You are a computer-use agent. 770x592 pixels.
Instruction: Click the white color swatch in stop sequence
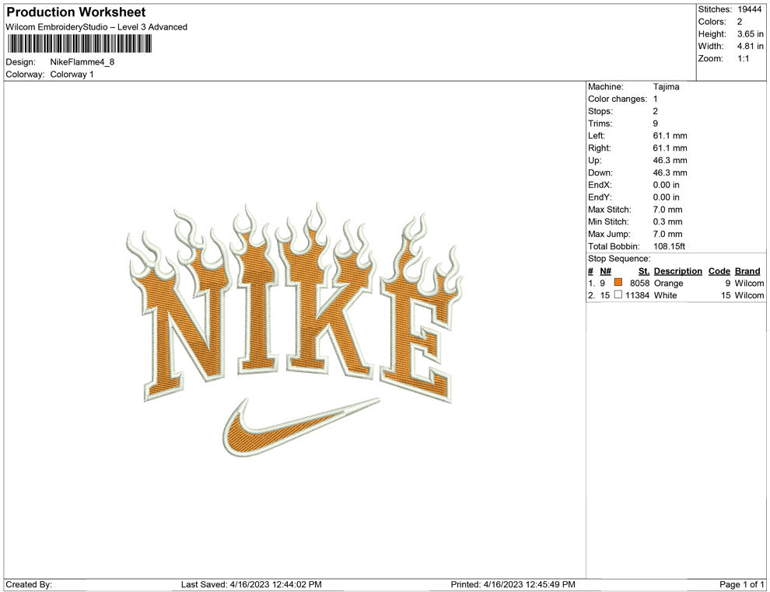pyautogui.click(x=618, y=294)
